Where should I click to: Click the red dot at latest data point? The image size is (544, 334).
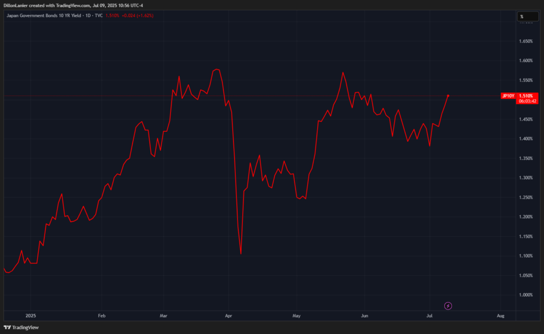tap(448, 96)
